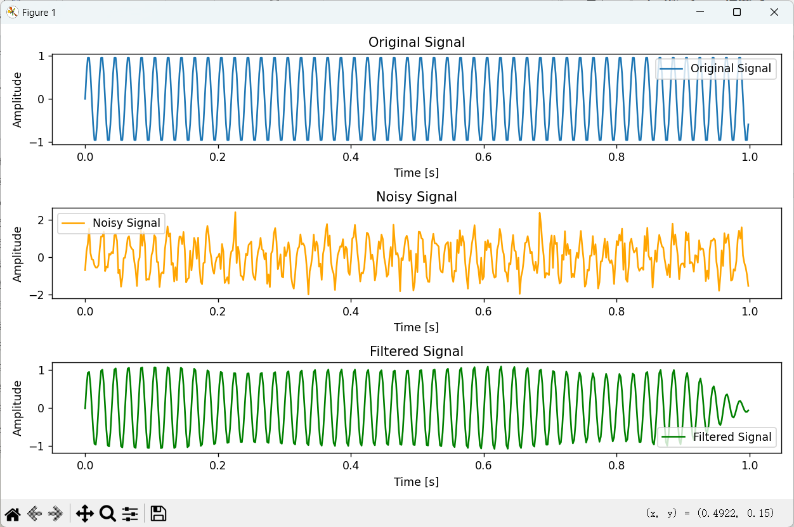Click the "Original Signal" plot title

point(417,42)
